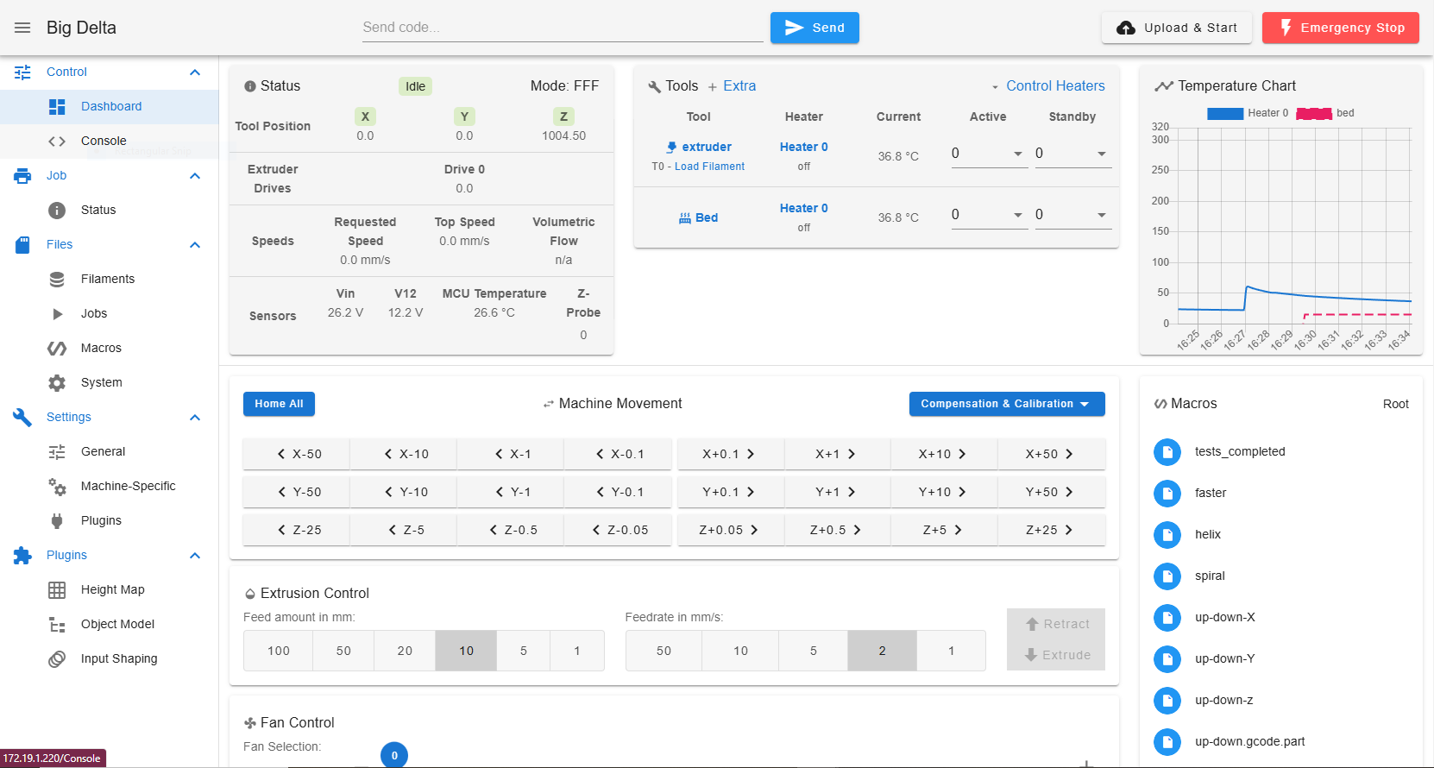Image resolution: width=1434 pixels, height=768 pixels.
Task: Hit the Emergency Stop button
Action: click(1341, 28)
